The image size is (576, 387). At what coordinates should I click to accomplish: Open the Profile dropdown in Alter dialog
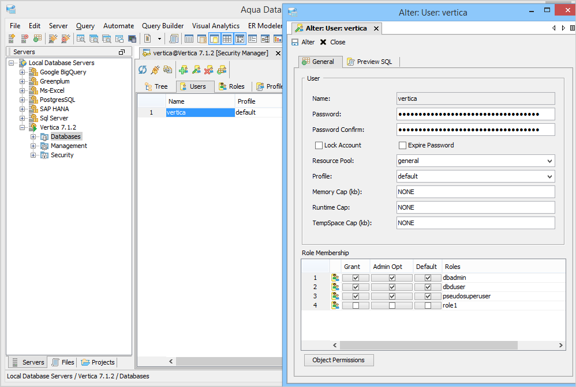(x=549, y=176)
